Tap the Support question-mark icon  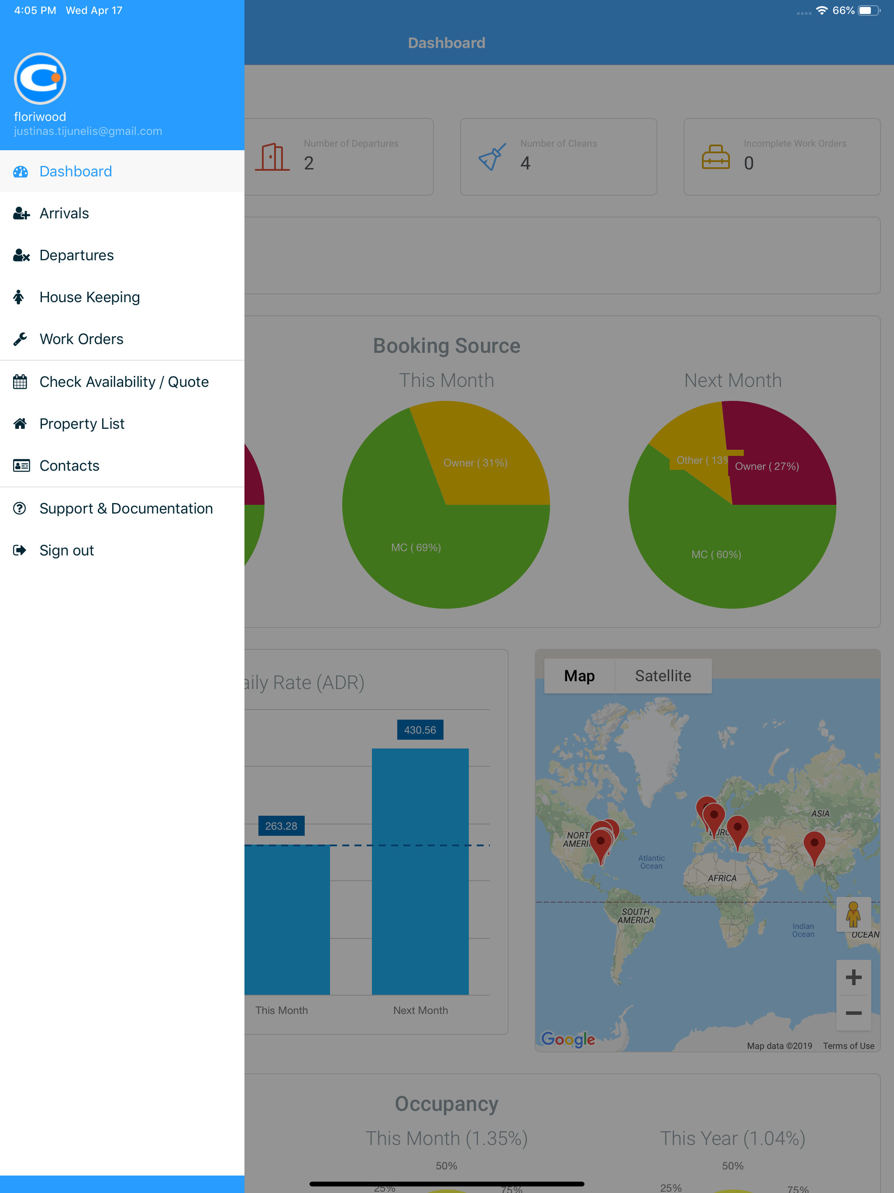[20, 508]
